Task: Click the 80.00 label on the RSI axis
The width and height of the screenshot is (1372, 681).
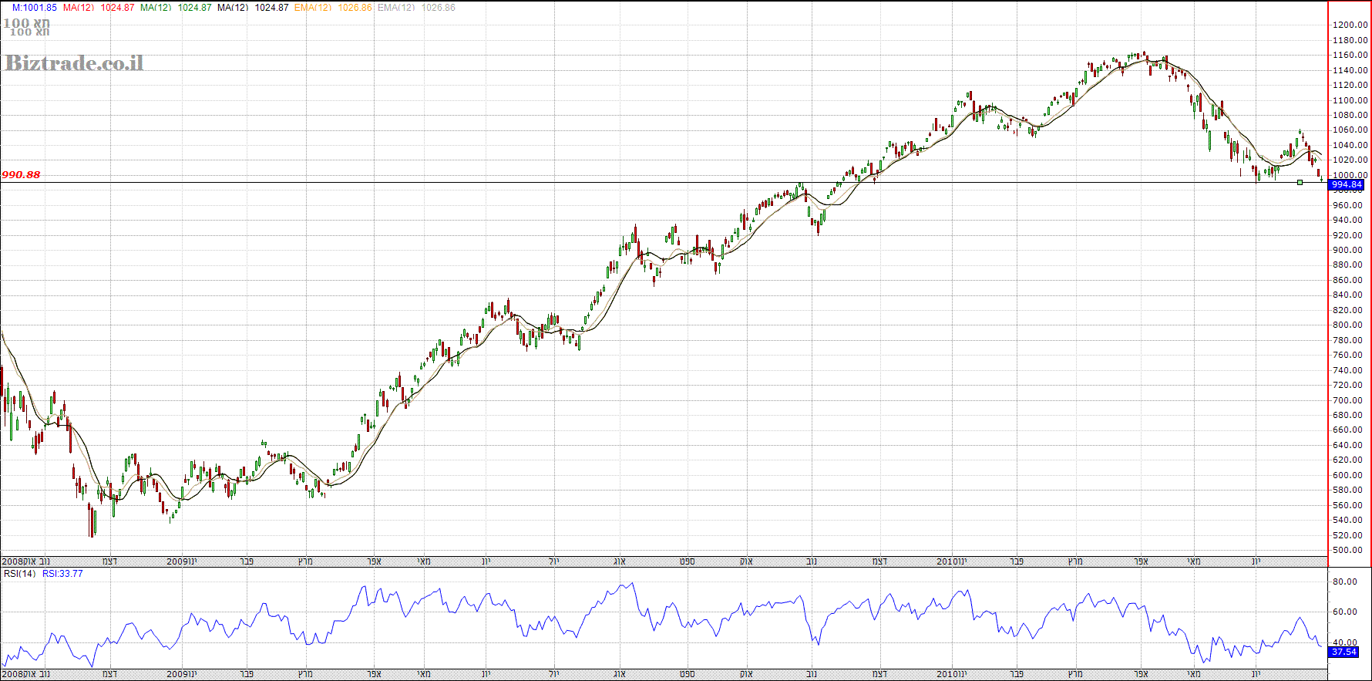Action: (x=1345, y=582)
